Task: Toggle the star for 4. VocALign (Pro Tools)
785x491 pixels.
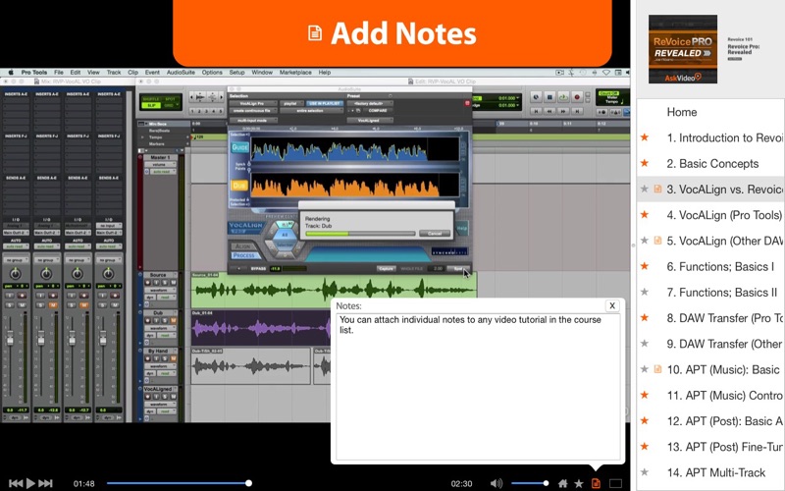Action: click(x=645, y=214)
